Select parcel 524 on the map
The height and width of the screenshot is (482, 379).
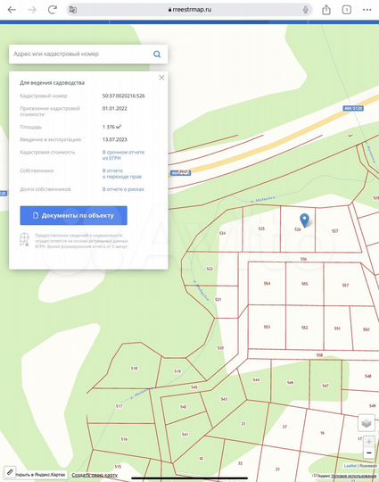(222, 233)
